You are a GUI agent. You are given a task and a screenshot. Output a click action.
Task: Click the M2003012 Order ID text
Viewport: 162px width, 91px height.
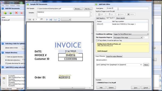coord(64,78)
